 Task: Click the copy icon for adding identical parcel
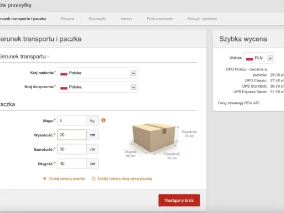tap(94, 179)
